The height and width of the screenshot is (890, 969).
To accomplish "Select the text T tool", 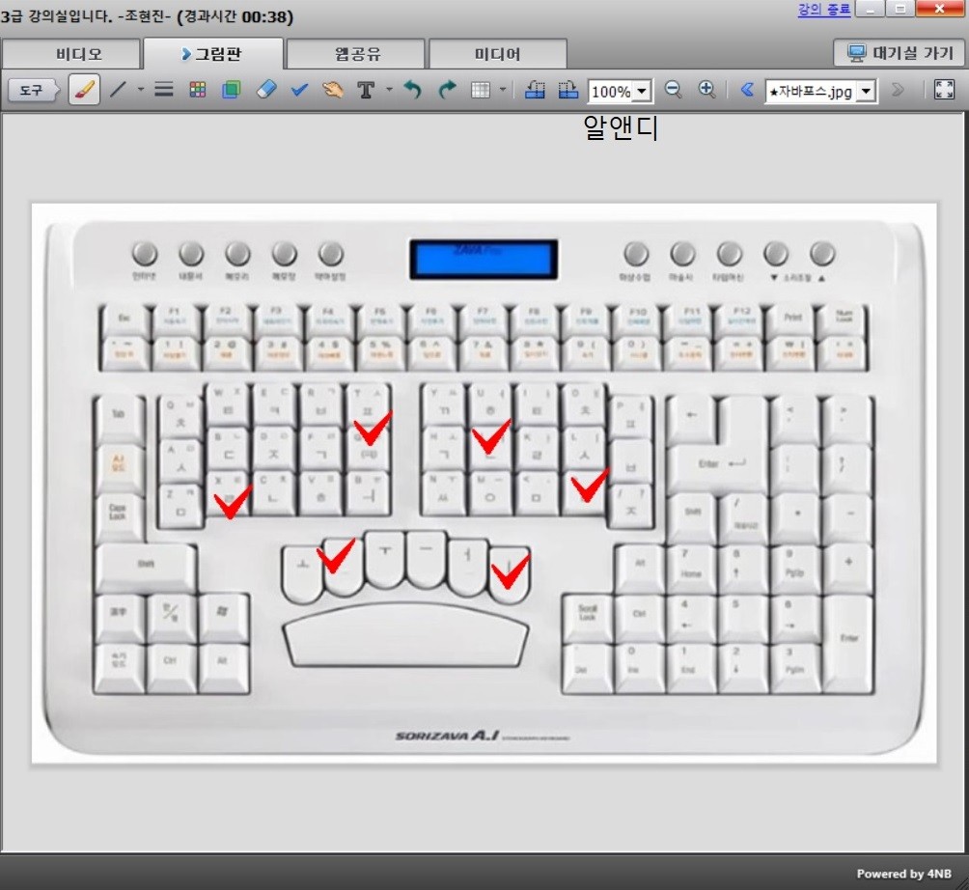I will click(366, 90).
